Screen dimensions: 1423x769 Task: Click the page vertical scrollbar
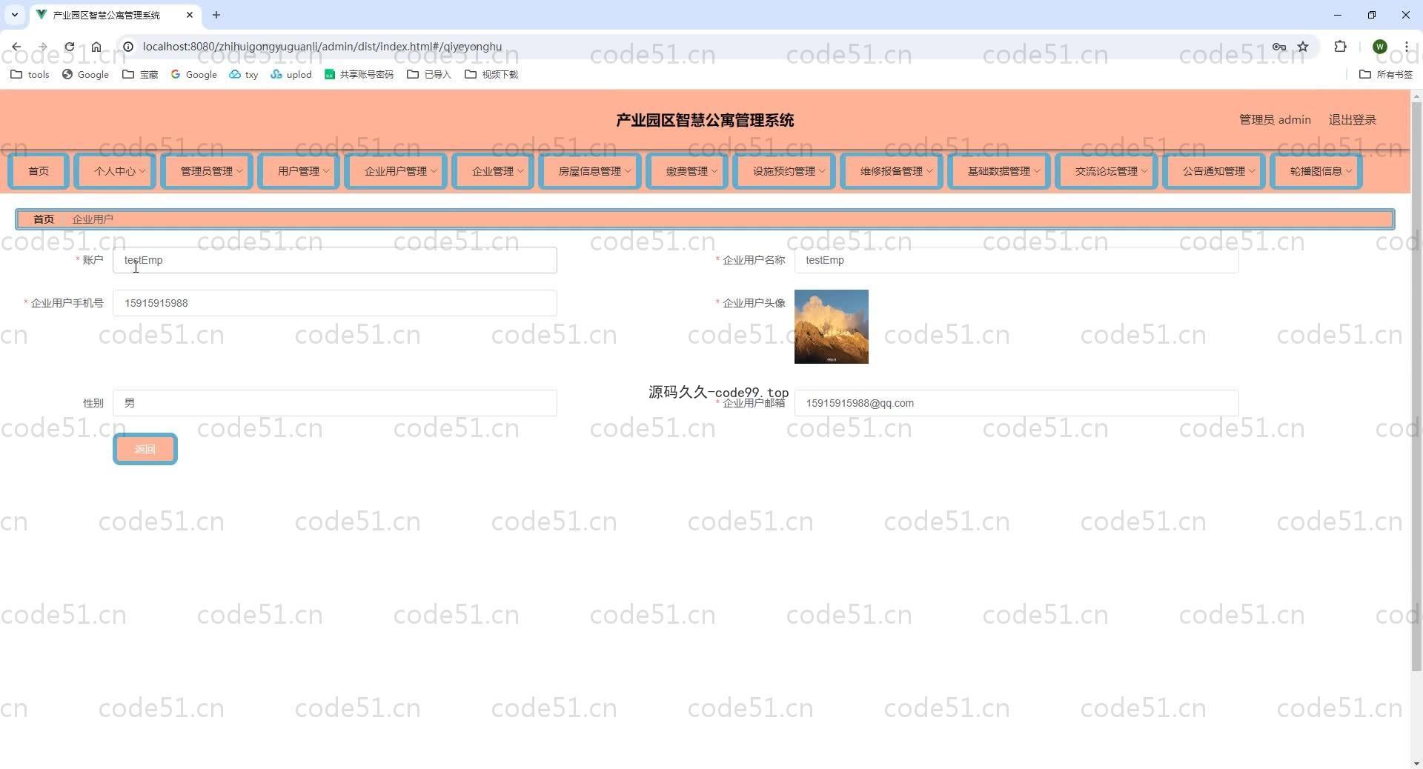click(x=1416, y=385)
